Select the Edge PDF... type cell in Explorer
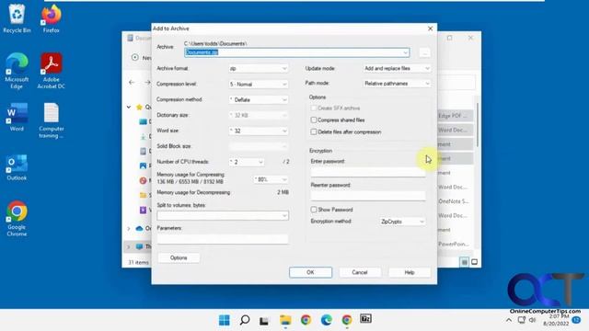Viewport: 589px width, 331px height. tap(453, 116)
